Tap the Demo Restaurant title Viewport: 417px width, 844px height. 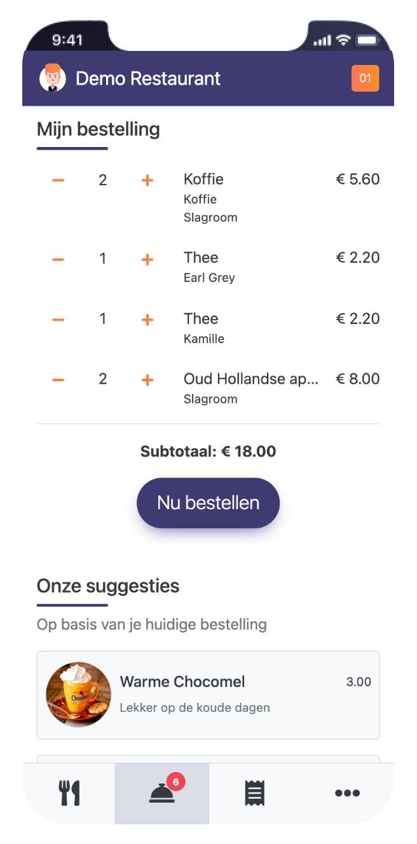[148, 78]
